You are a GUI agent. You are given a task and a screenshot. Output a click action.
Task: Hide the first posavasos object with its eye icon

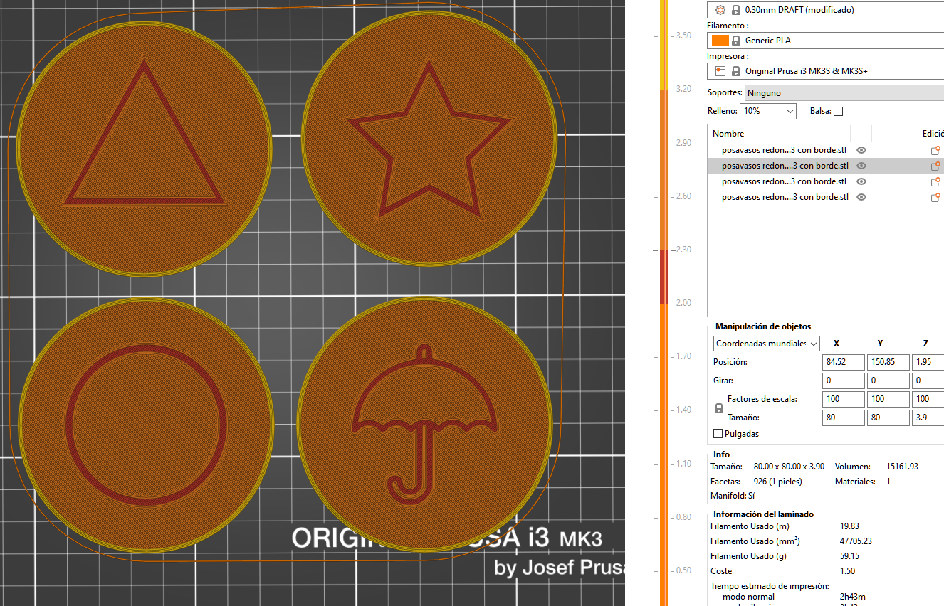coord(861,150)
